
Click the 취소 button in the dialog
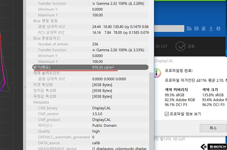pos(213,128)
